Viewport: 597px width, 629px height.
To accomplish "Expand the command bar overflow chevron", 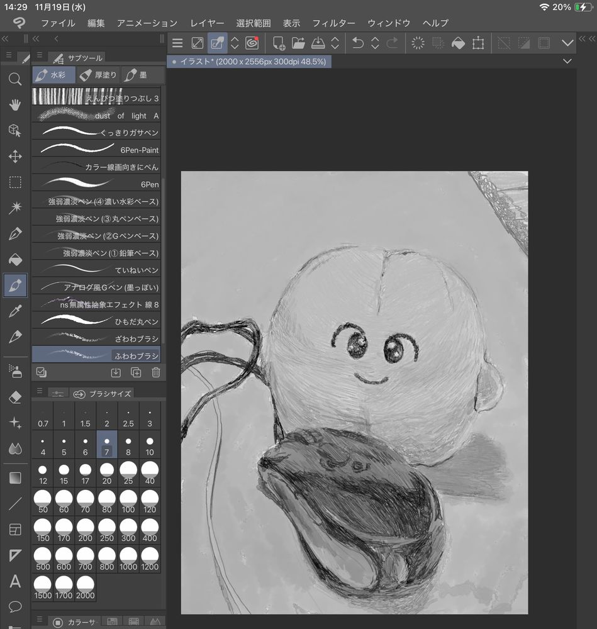I will coord(567,43).
